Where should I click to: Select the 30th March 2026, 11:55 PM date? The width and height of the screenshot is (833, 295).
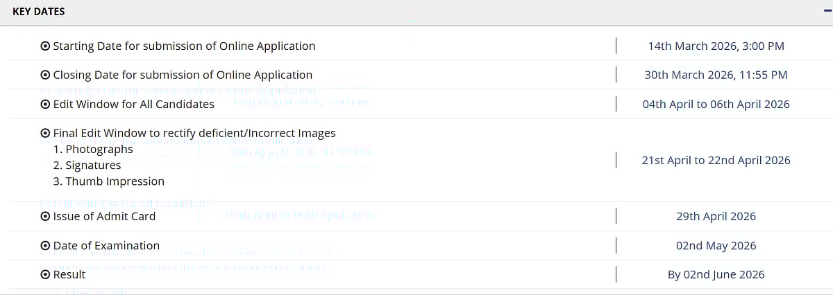pos(716,75)
